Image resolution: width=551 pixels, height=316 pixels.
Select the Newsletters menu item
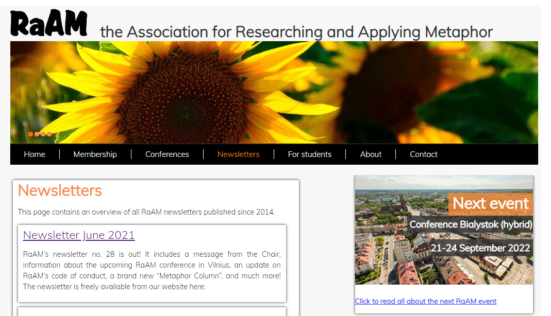[x=239, y=154]
